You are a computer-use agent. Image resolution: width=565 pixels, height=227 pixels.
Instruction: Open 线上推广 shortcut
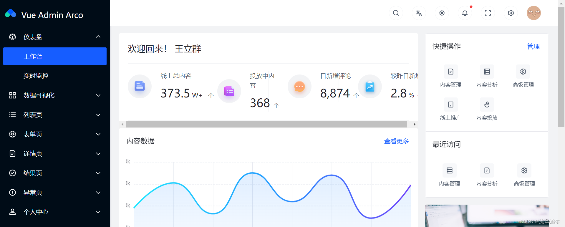click(x=451, y=110)
